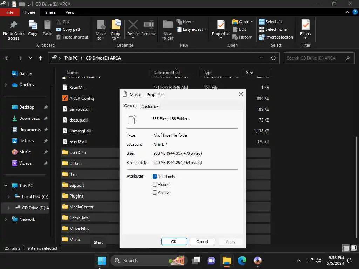Open Properties from ribbon
359x269 pixels.
[x=221, y=29]
